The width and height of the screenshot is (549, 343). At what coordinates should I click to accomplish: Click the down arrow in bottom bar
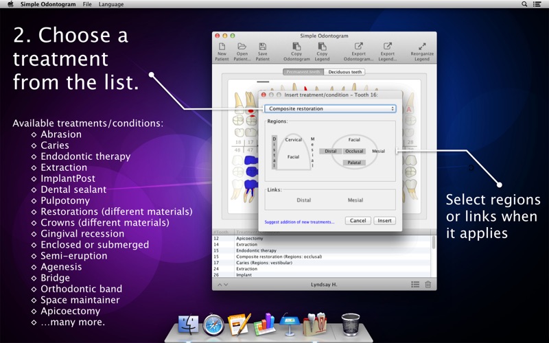(226, 285)
